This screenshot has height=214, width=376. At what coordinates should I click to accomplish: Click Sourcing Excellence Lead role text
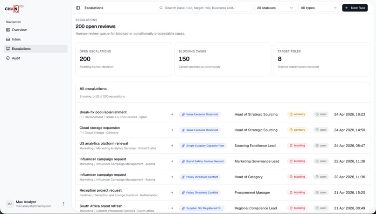click(255, 146)
